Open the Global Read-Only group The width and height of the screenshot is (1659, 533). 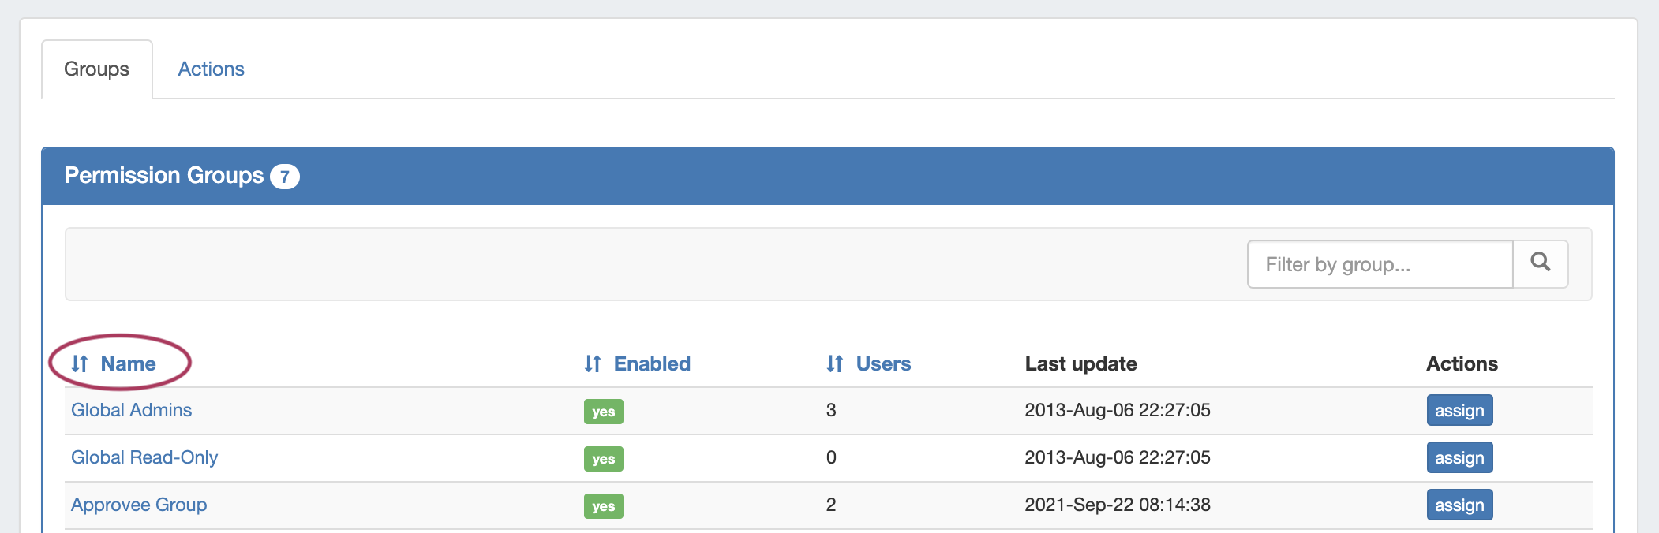(144, 457)
